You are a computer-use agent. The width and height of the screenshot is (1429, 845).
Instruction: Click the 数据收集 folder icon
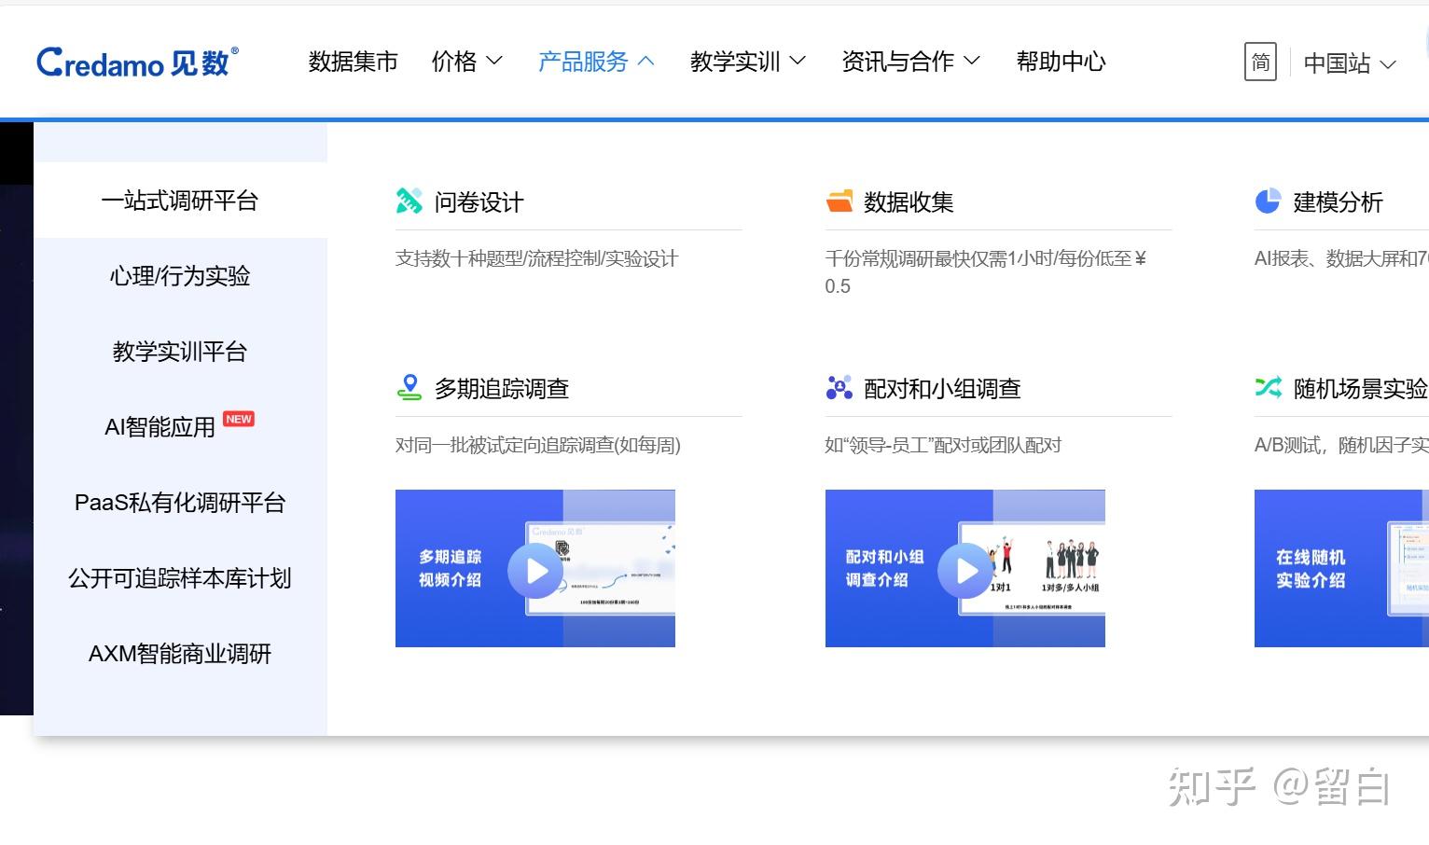click(839, 200)
